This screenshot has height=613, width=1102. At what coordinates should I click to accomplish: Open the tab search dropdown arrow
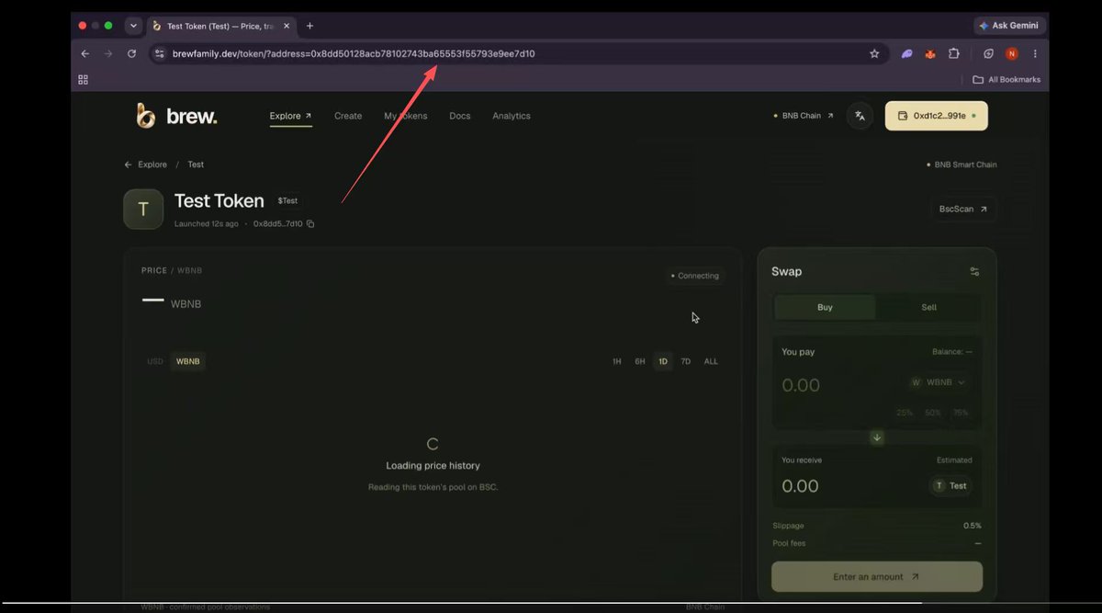point(133,26)
